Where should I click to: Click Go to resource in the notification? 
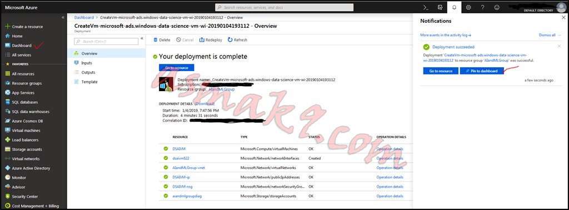(441, 71)
